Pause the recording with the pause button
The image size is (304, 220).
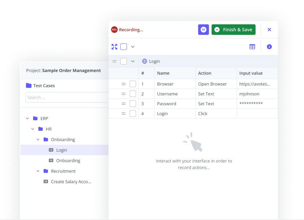(204, 30)
